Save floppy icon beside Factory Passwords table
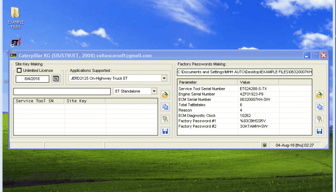The height and width of the screenshot is (192, 336). 319,131
